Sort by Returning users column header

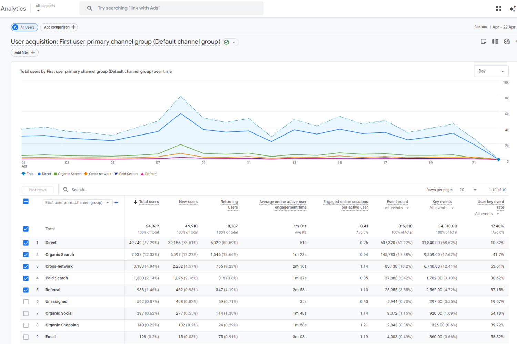coord(229,205)
